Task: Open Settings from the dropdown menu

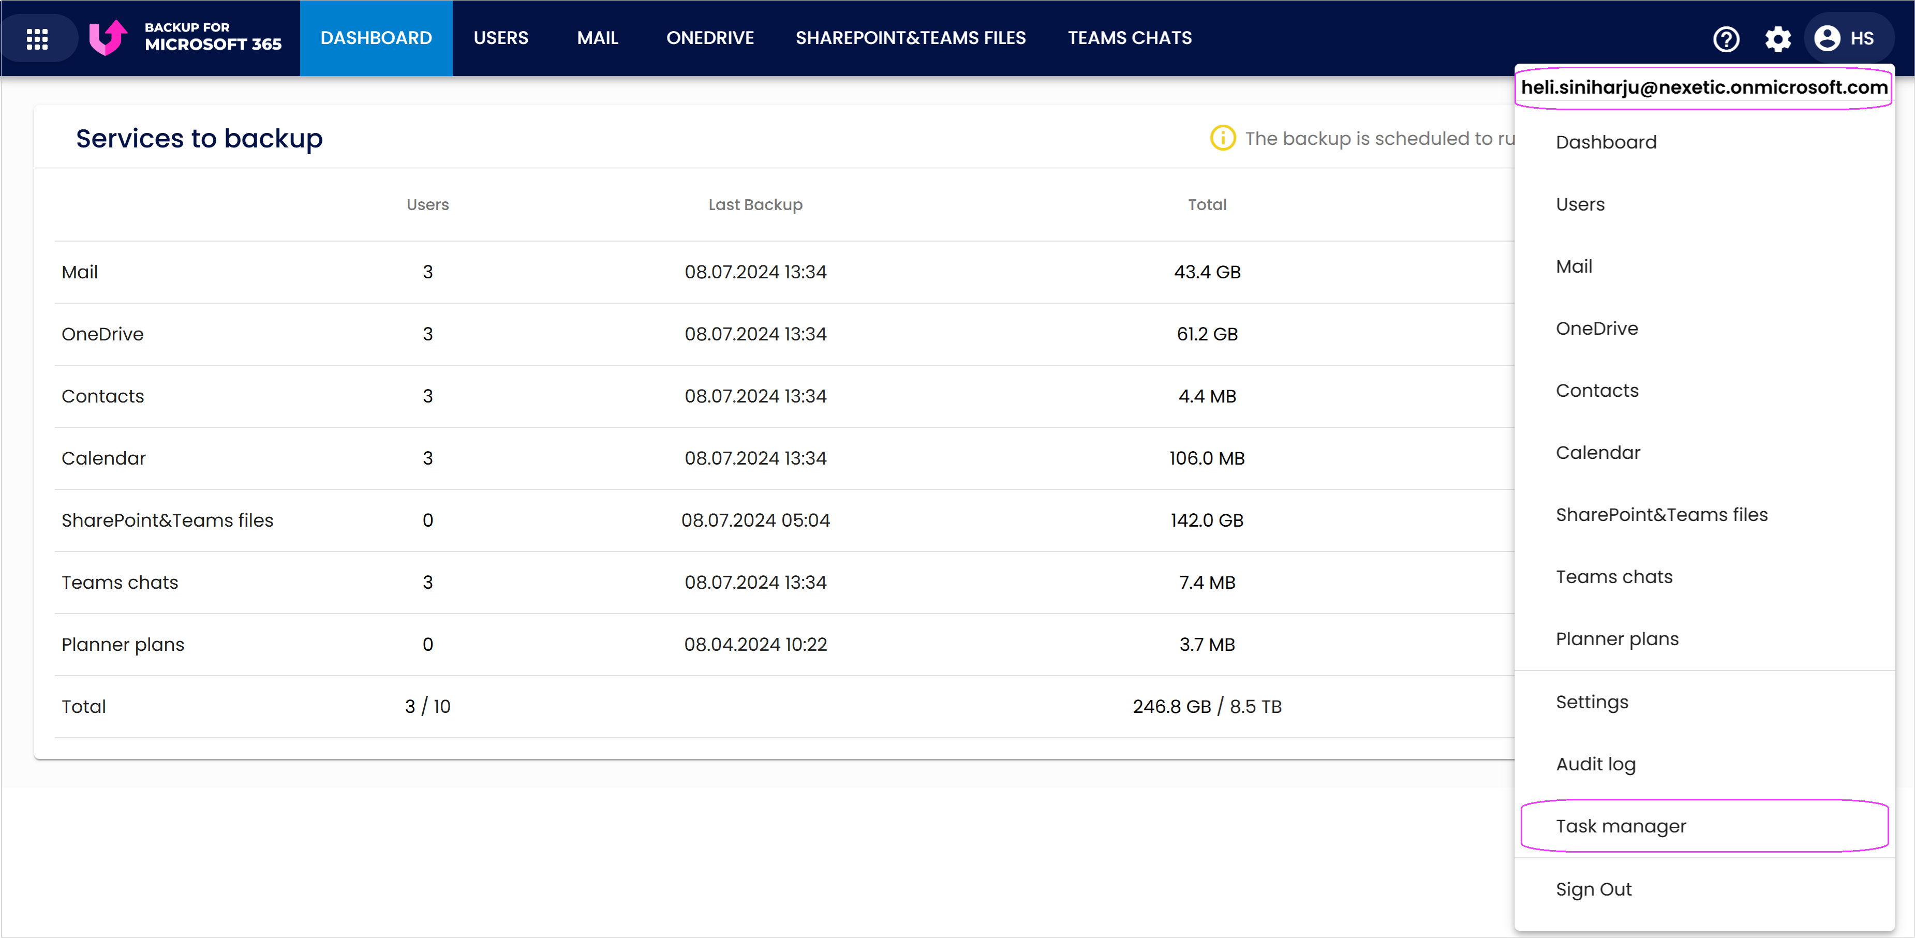Action: tap(1704, 702)
